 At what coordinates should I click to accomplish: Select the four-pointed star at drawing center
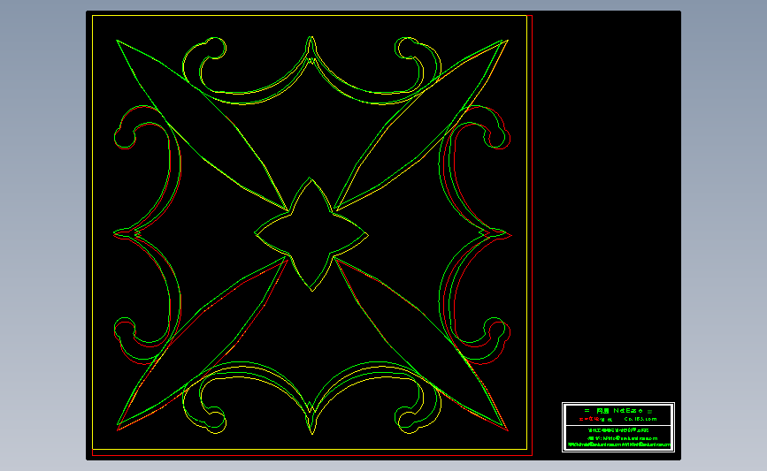coord(311,234)
